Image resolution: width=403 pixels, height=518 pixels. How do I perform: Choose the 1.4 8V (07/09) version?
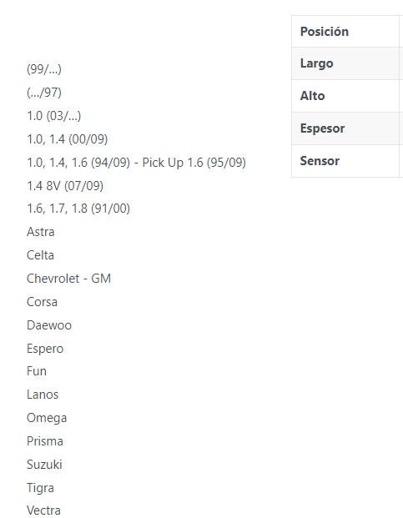coord(65,186)
